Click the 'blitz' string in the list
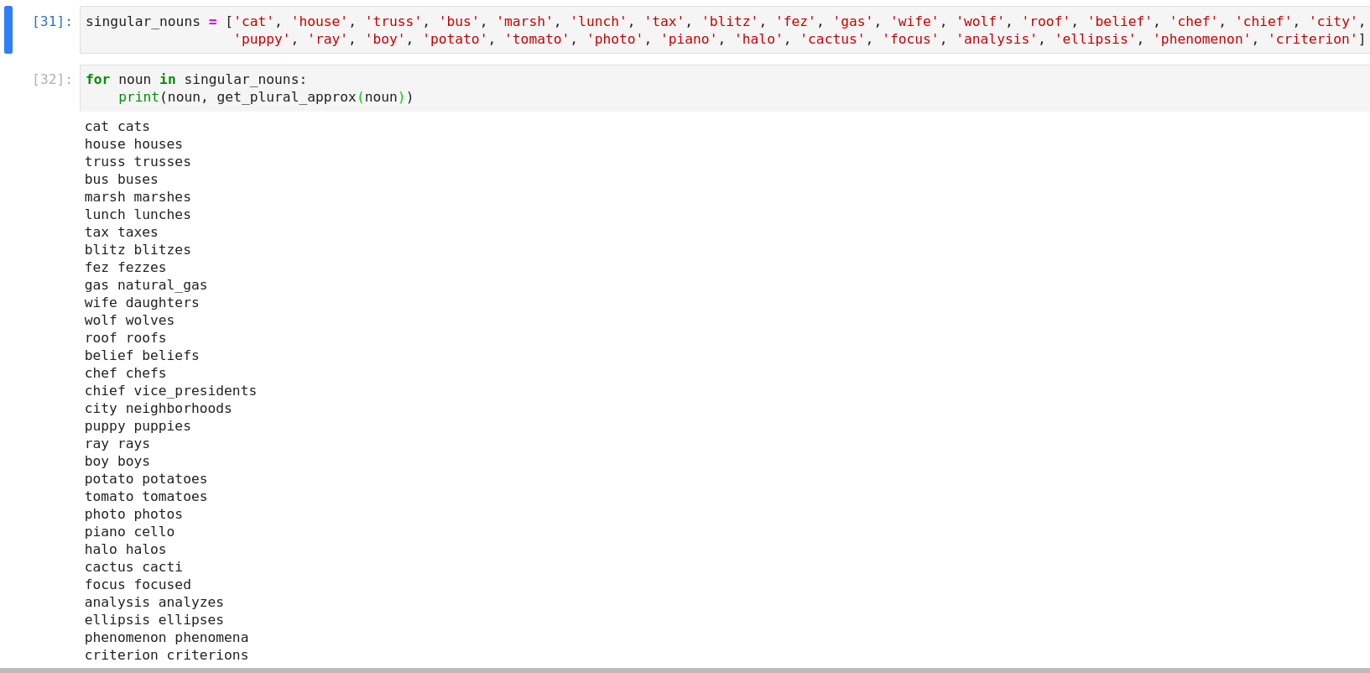Image resolution: width=1370 pixels, height=673 pixels. 730,21
